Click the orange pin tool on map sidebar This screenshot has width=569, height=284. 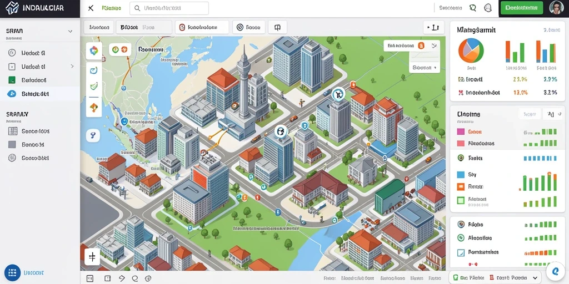coord(93,107)
